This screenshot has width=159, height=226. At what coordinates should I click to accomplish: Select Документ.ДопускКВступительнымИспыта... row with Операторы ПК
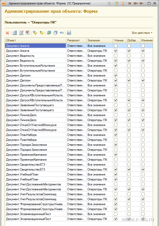coord(79,100)
